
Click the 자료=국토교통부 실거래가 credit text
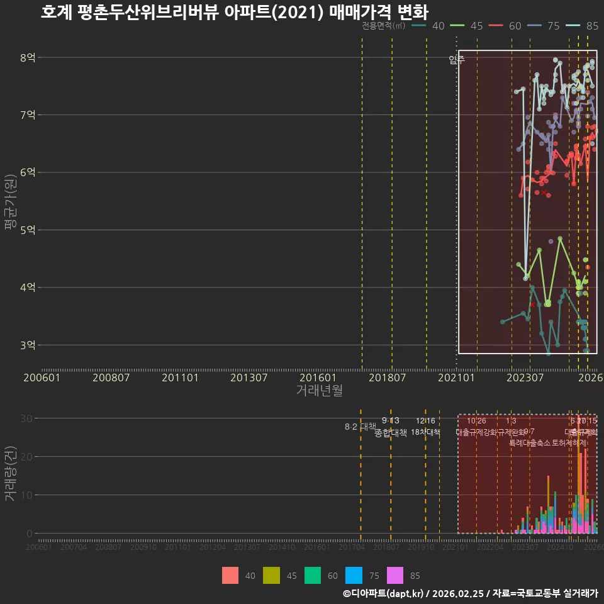click(x=545, y=593)
